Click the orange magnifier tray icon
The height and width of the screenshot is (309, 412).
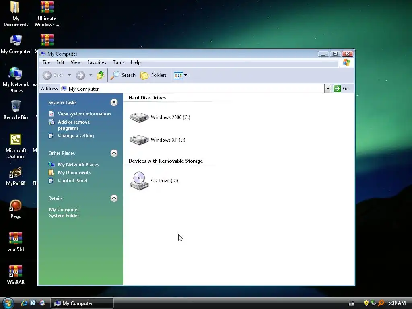[381, 303]
